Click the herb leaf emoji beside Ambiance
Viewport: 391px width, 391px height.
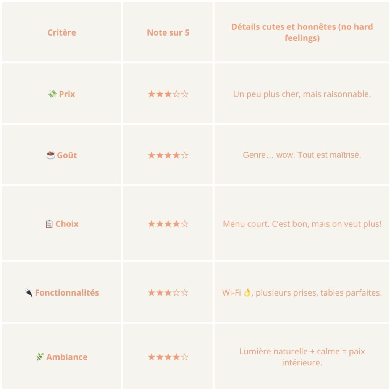tap(40, 357)
